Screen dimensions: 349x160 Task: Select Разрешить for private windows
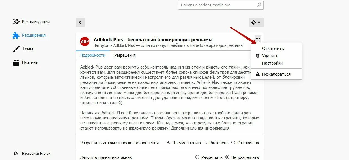tap(197, 157)
